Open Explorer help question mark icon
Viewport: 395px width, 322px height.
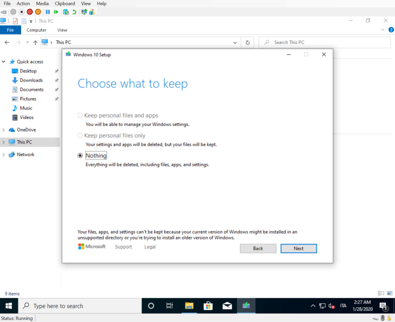click(391, 30)
